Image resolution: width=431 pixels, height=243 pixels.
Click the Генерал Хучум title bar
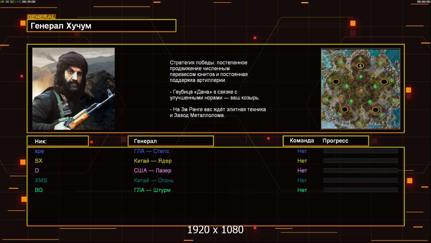[x=101, y=26]
